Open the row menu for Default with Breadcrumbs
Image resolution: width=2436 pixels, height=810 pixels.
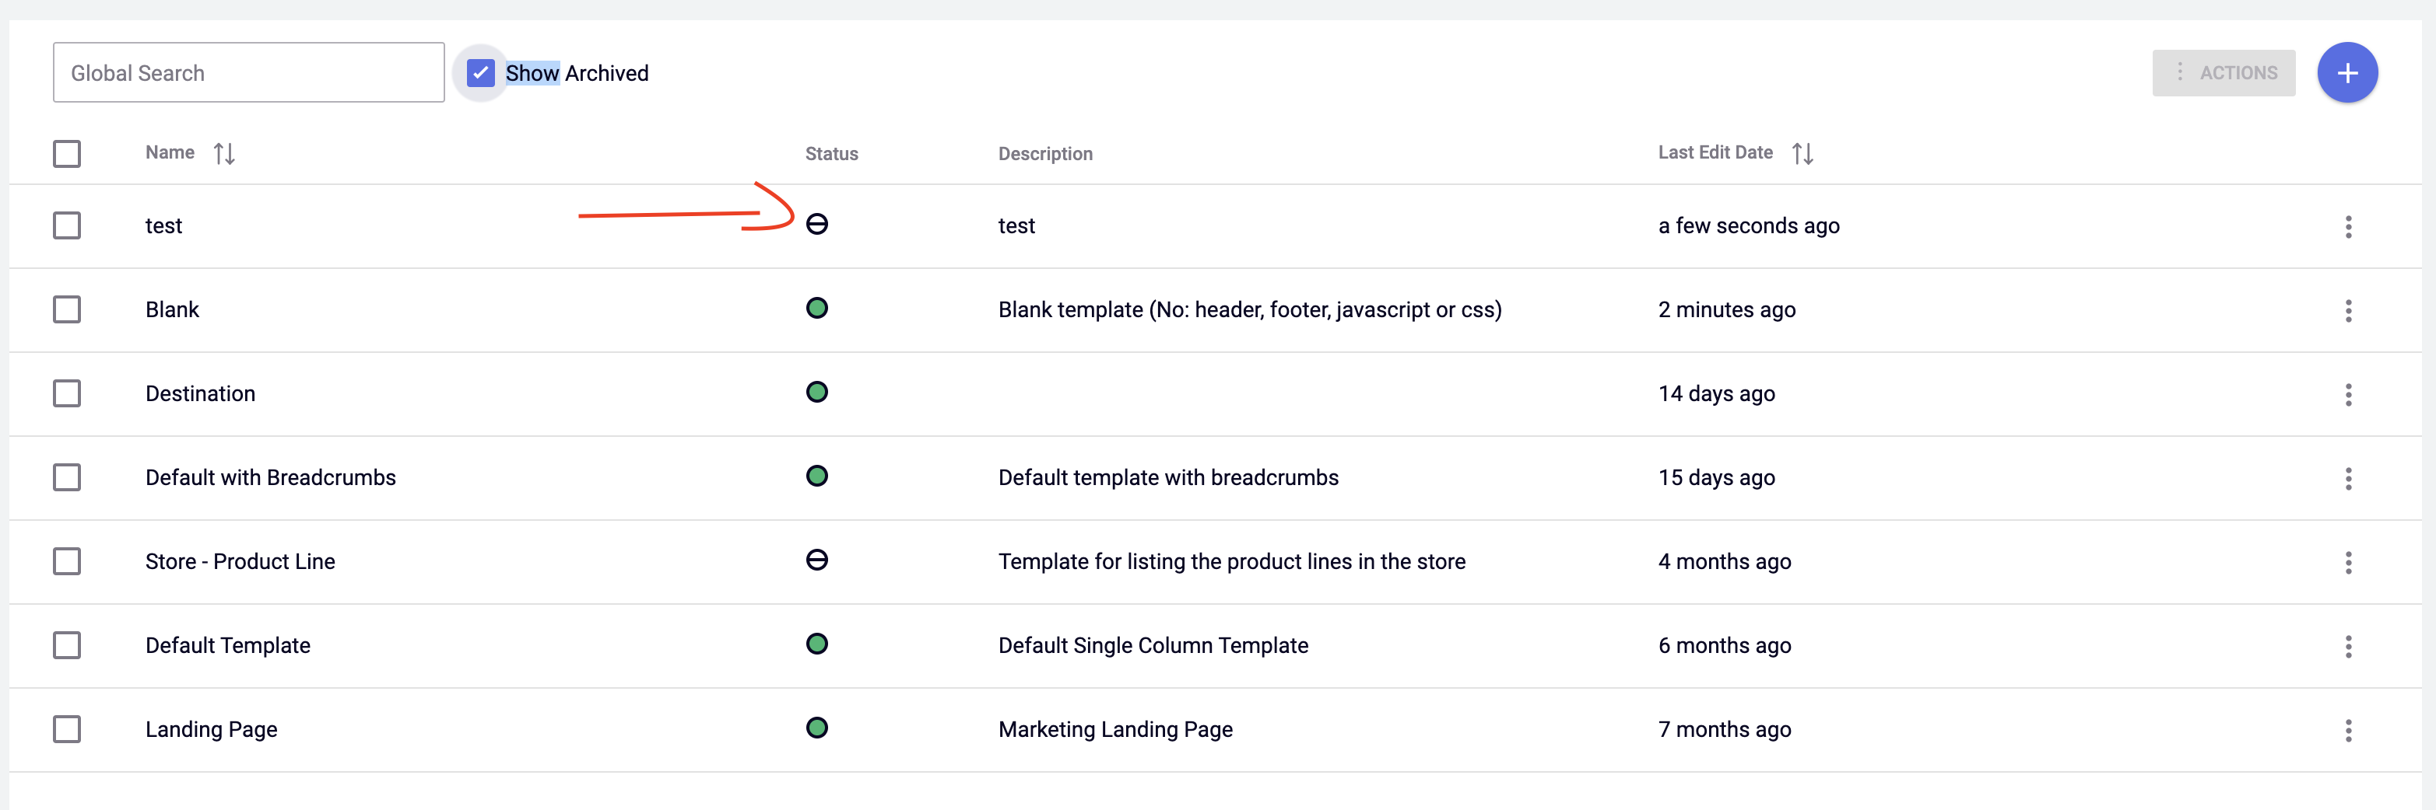pyautogui.click(x=2349, y=480)
